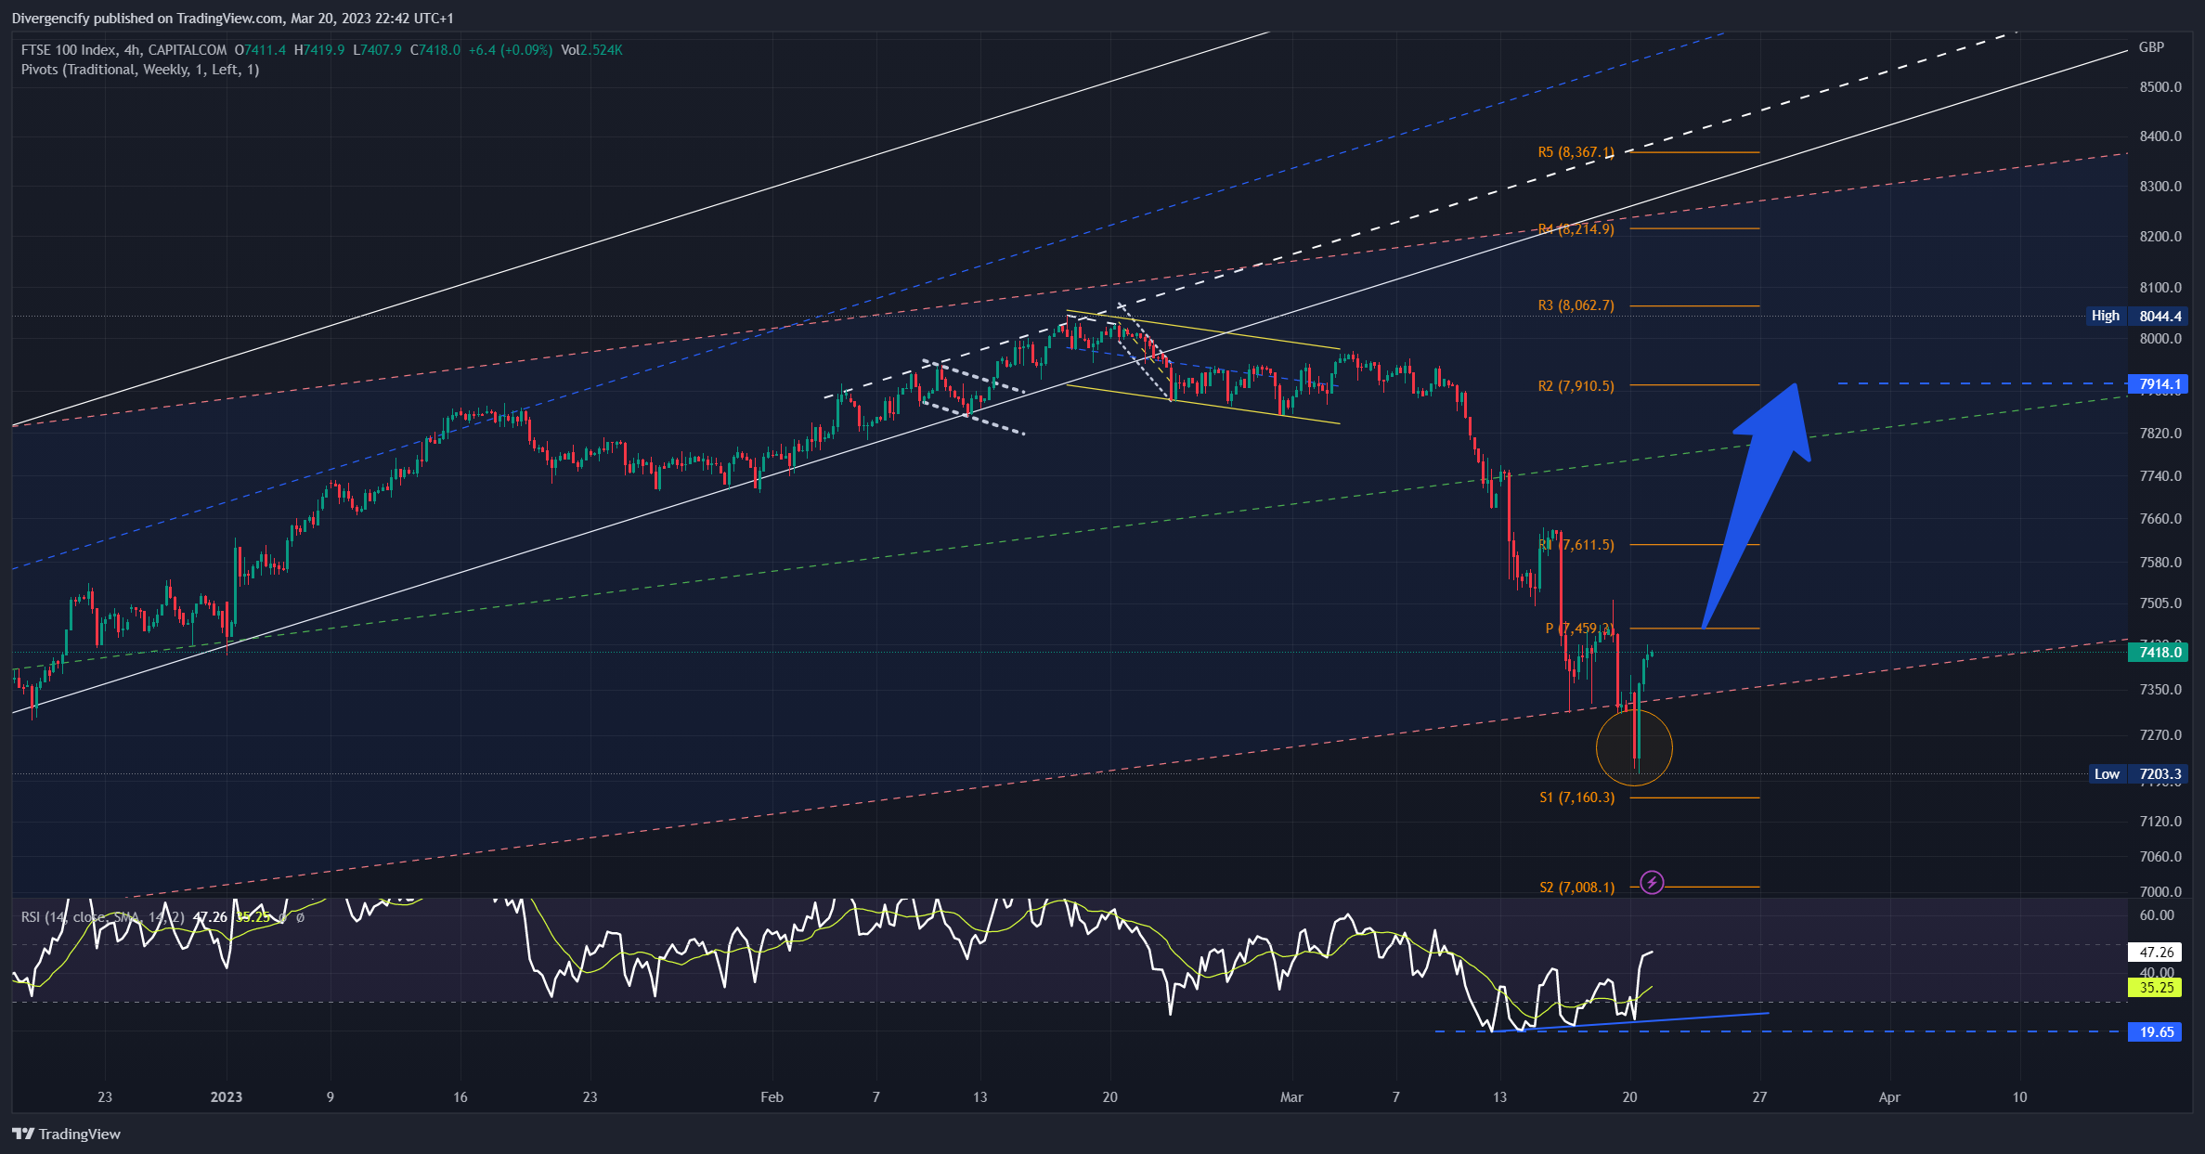Select the Pivots (Traditional, Weekly) indicator legend
The height and width of the screenshot is (1154, 2205).
click(140, 70)
